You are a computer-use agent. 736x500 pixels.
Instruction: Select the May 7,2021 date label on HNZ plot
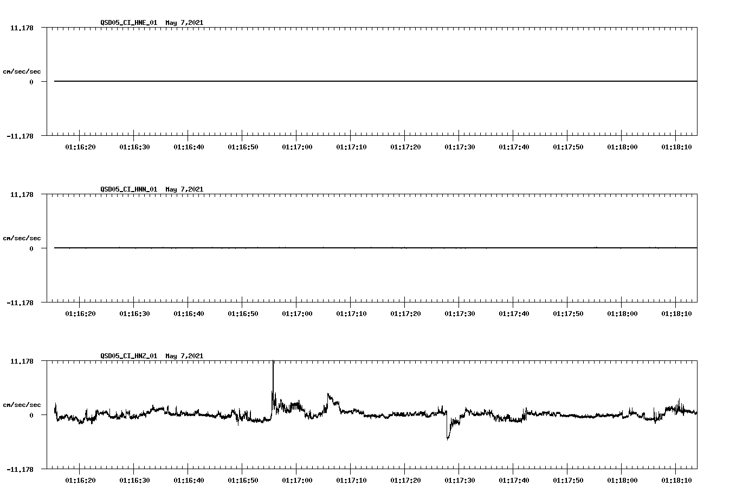tap(184, 356)
